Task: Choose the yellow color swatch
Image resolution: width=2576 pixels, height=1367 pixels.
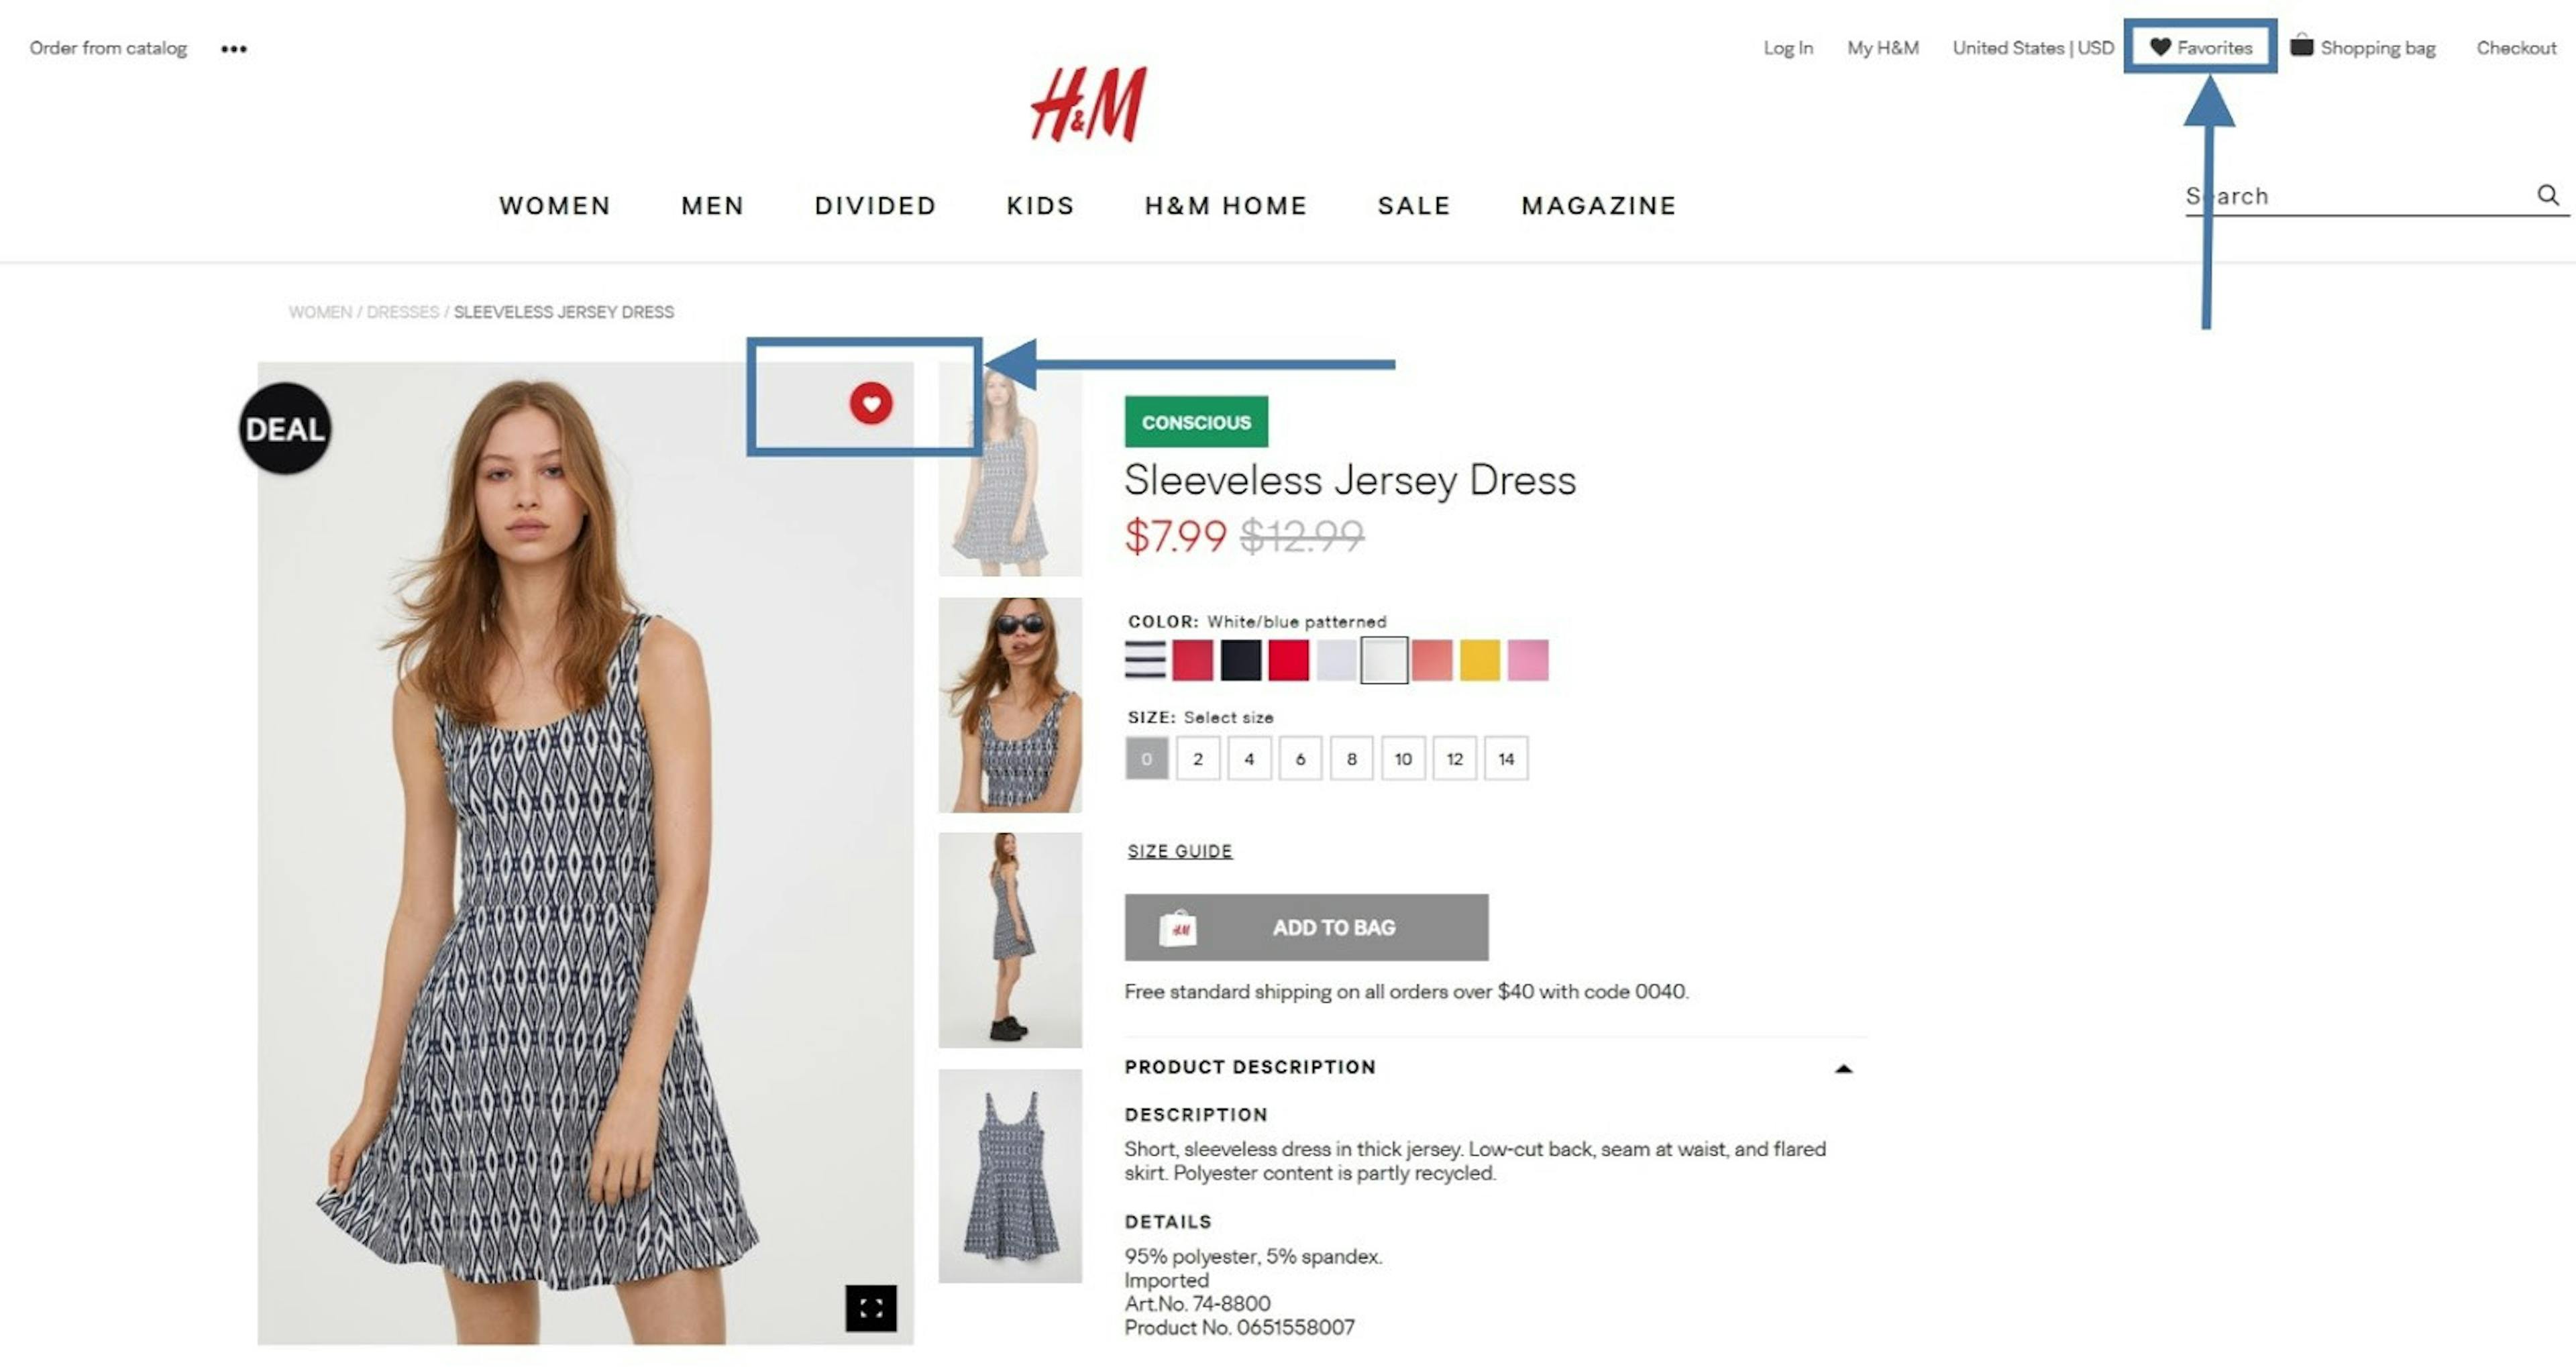Action: [1480, 660]
